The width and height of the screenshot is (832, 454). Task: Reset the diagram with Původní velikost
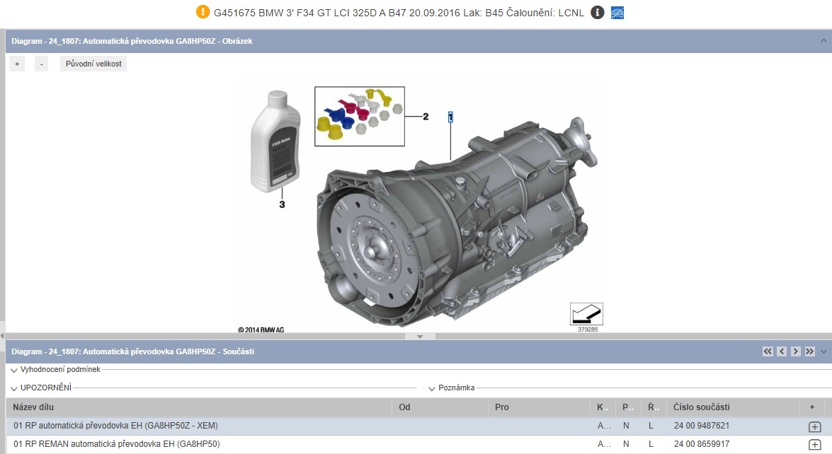[93, 64]
